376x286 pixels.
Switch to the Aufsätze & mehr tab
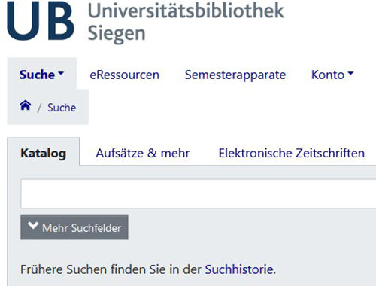pos(143,153)
